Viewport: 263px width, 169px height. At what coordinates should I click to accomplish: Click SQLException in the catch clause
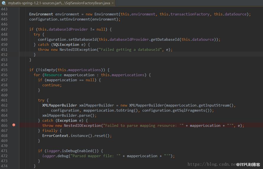(x=66, y=45)
